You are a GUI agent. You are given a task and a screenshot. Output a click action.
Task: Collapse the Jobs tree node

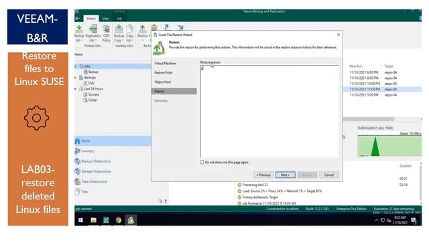(76, 66)
